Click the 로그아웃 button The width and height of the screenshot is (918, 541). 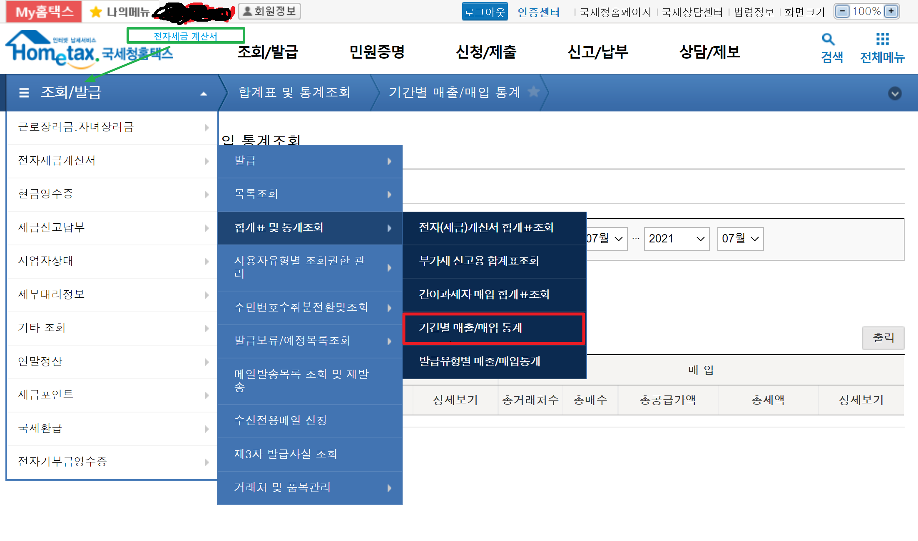tap(484, 12)
